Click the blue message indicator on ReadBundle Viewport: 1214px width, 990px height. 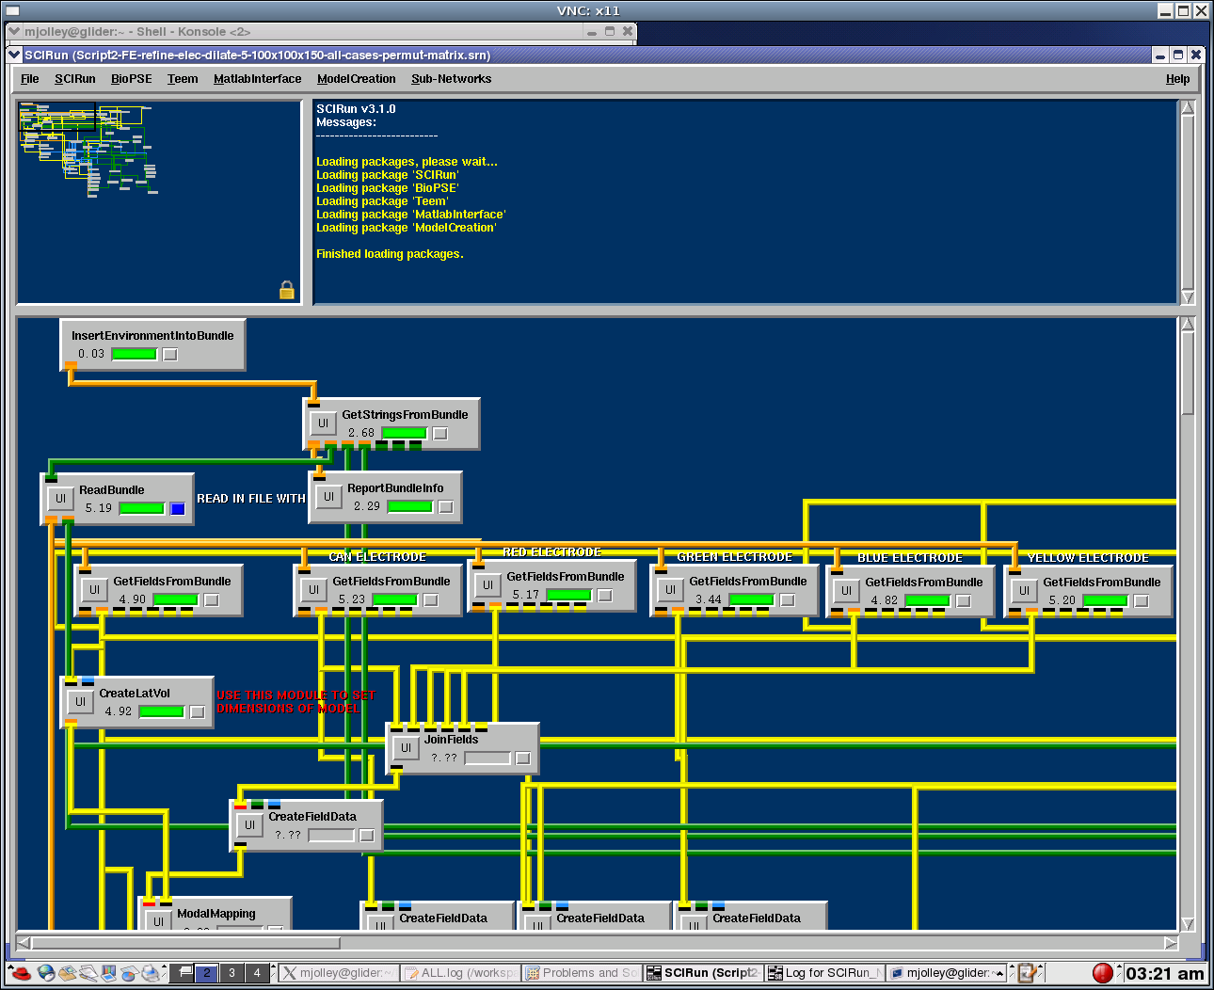(178, 509)
